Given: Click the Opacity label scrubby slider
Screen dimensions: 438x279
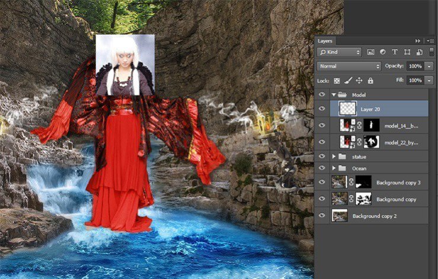Looking at the screenshot, I should click(x=394, y=66).
